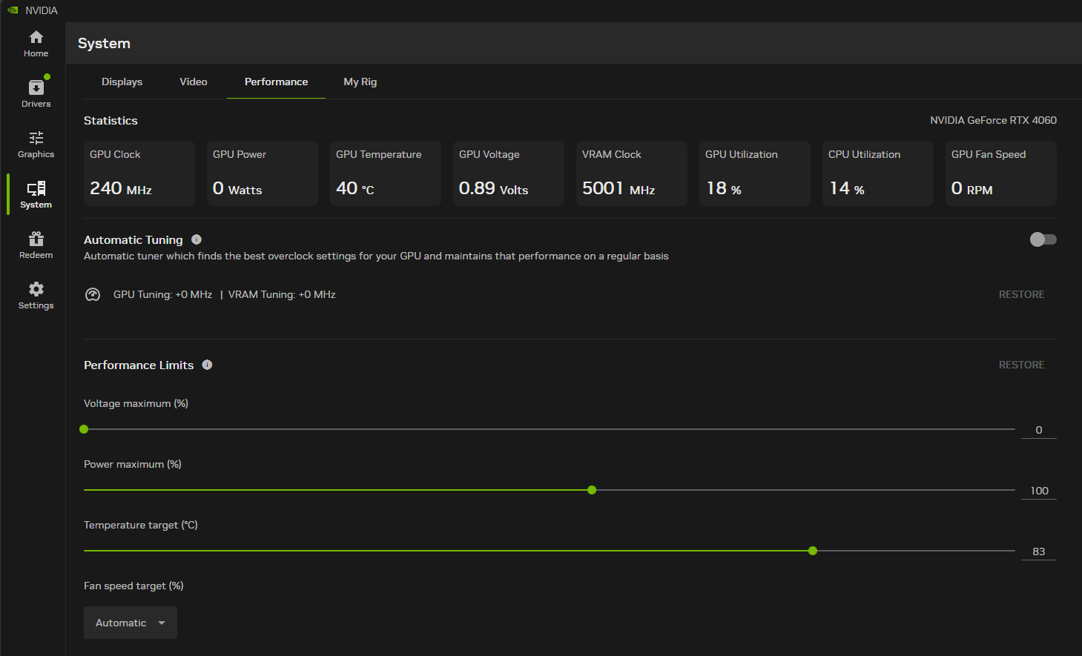1082x656 pixels.
Task: Switch to the Video tab
Action: pos(194,82)
